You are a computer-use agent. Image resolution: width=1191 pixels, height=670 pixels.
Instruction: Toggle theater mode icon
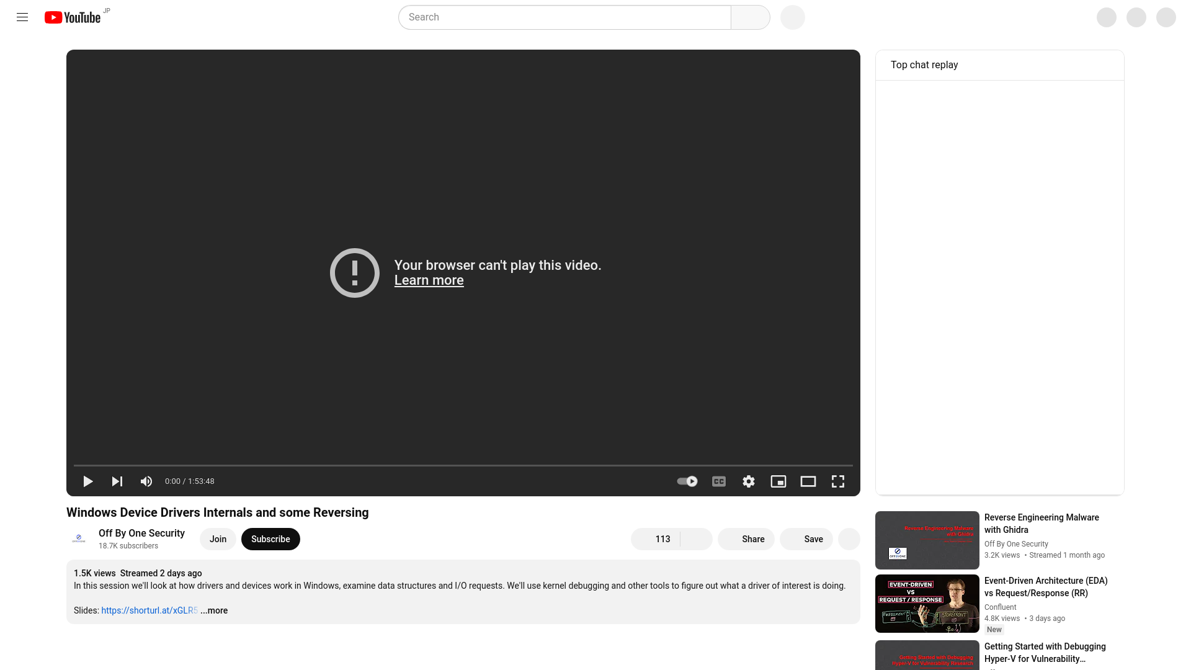(x=808, y=481)
